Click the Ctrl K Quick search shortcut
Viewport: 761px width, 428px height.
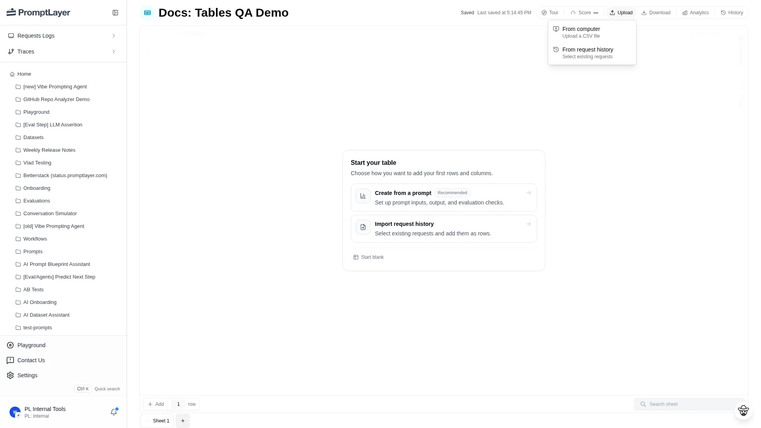(x=97, y=389)
